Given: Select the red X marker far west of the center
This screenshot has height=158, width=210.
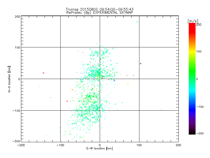Looking at the screenshot, I should point(44,73).
